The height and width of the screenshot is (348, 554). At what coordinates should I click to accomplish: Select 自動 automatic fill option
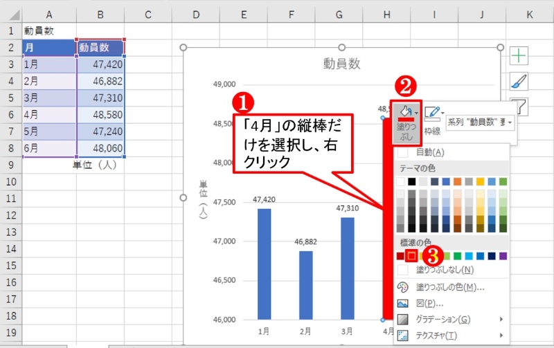coord(429,152)
